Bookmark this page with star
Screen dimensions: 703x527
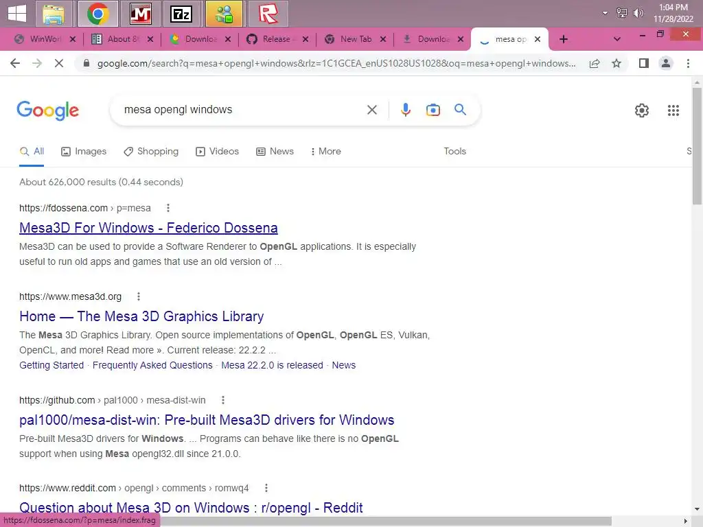coord(616,63)
